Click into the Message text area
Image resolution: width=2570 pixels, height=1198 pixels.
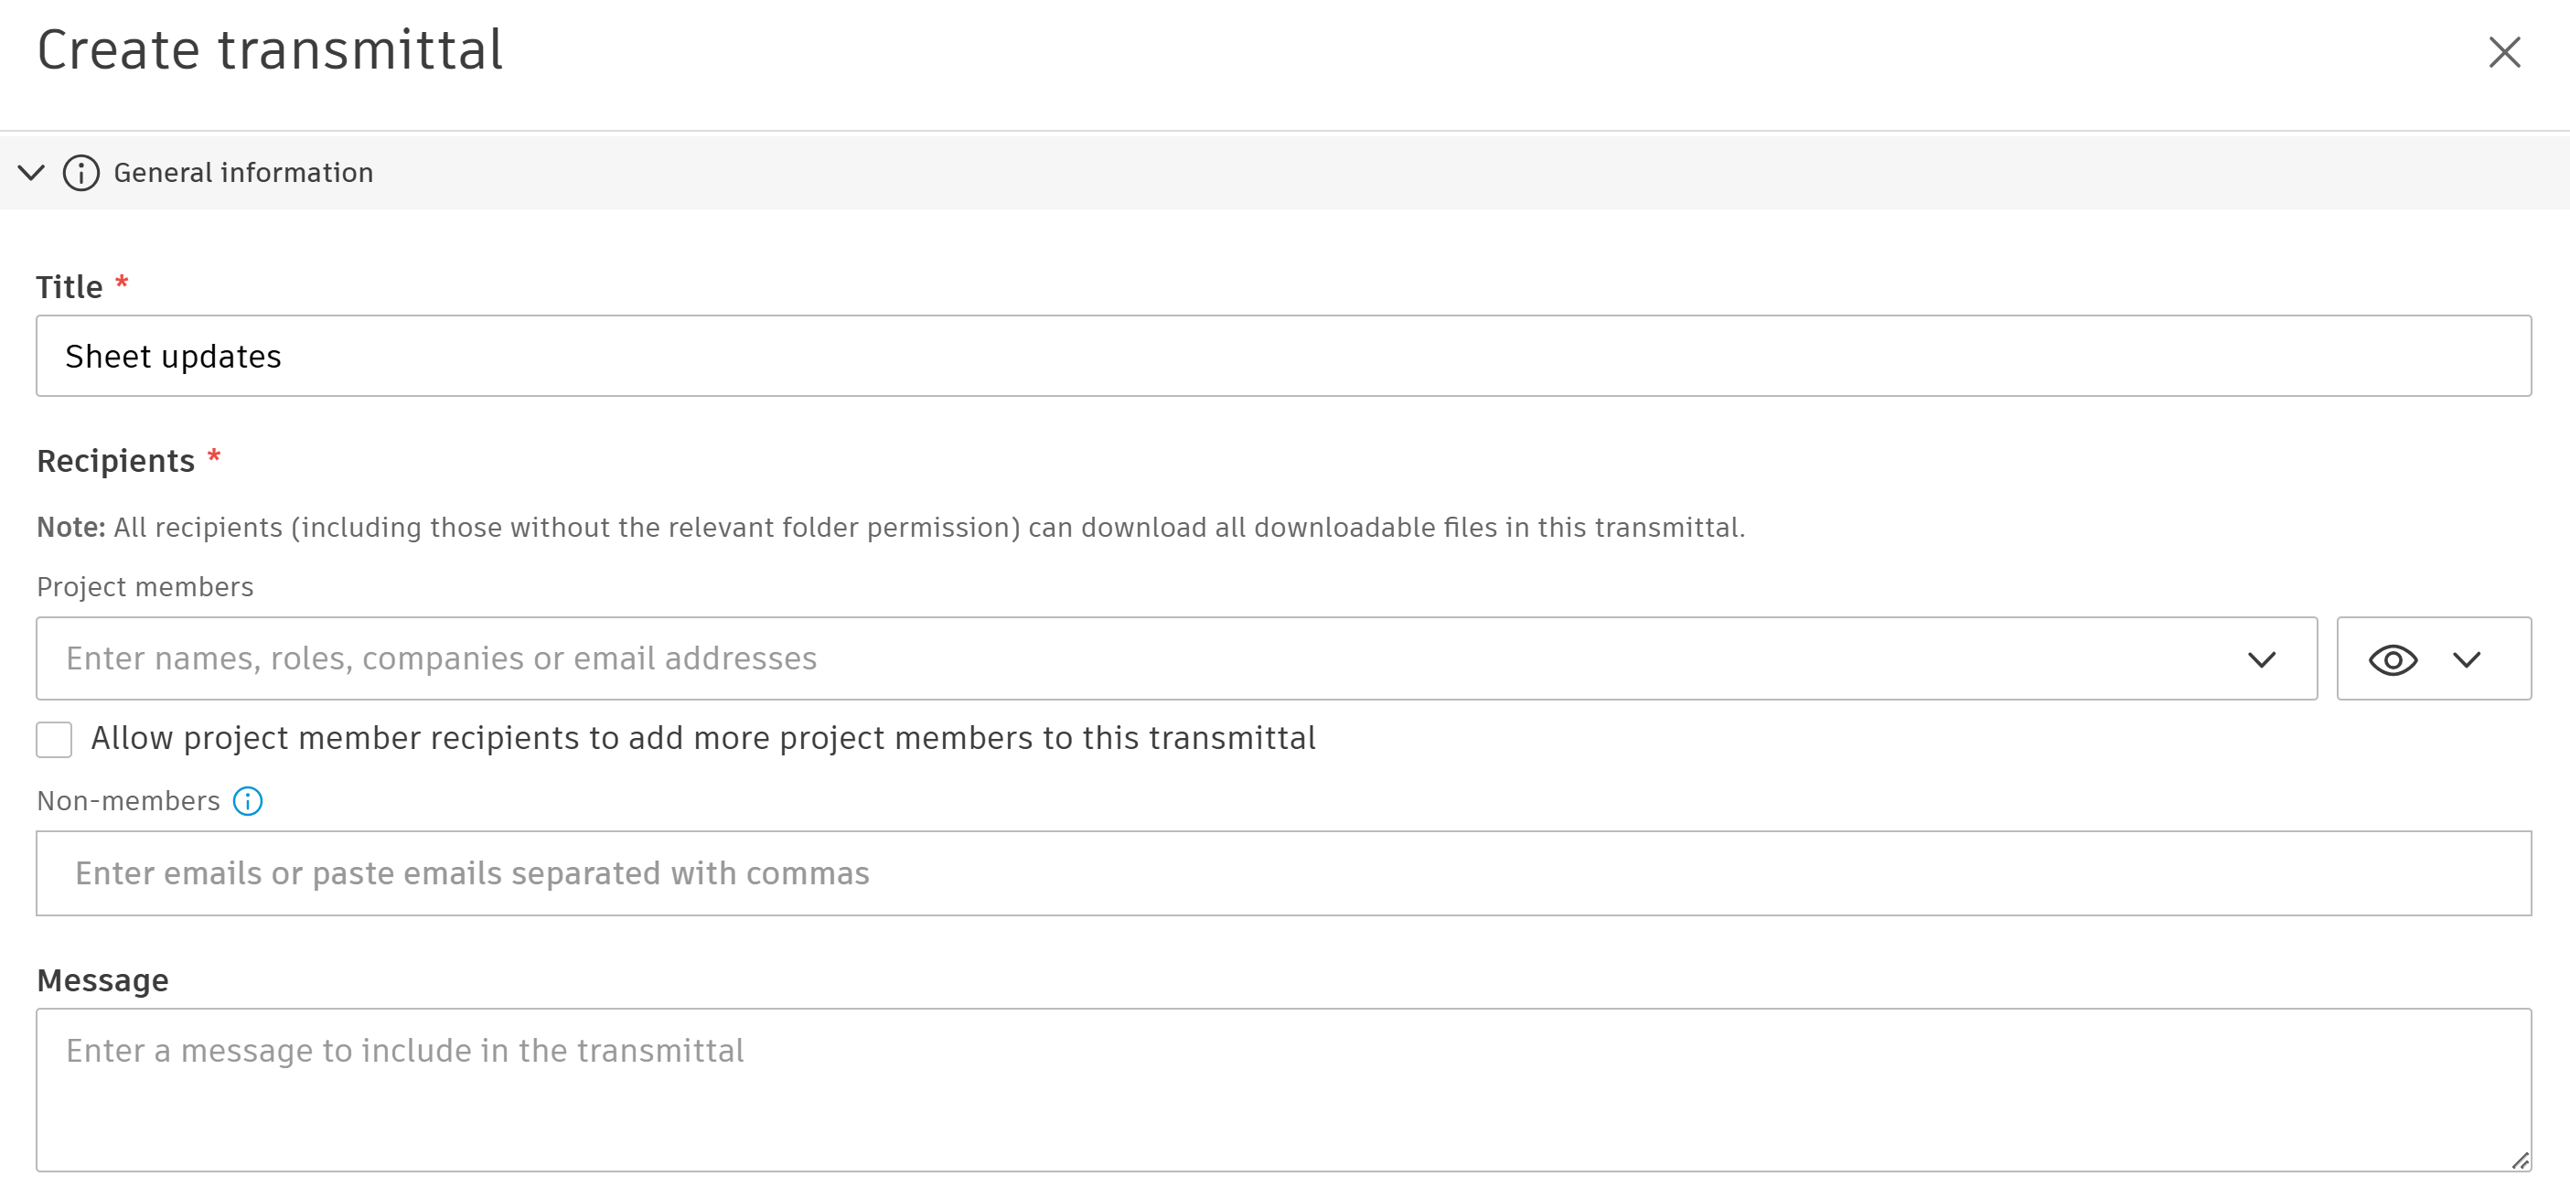pos(1283,1089)
